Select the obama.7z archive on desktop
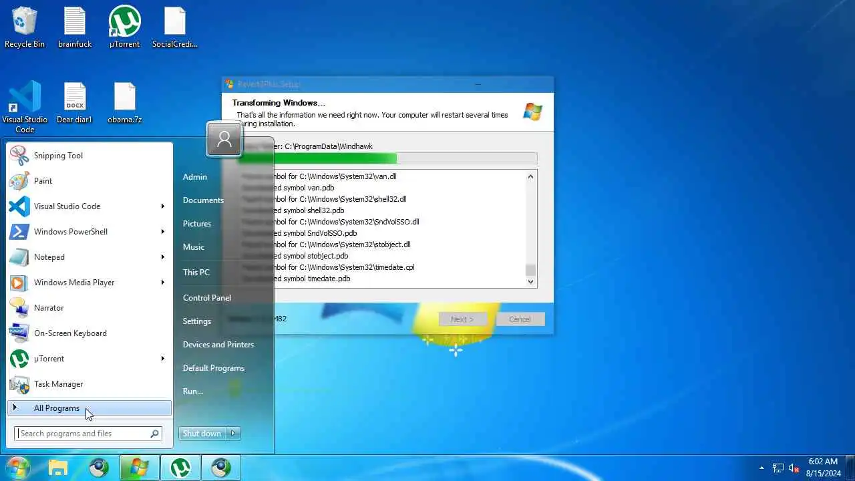 click(125, 103)
